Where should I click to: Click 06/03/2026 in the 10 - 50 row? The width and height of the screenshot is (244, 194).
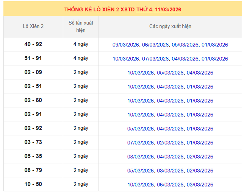click(x=170, y=185)
